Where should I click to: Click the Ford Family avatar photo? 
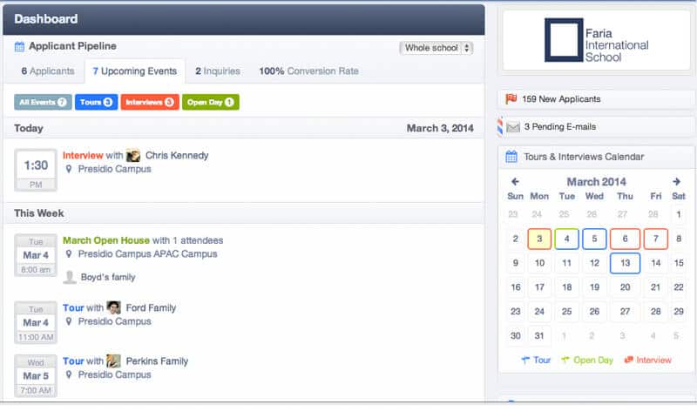(114, 307)
